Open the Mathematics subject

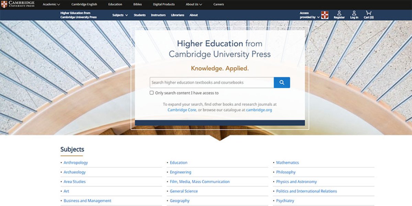287,162
